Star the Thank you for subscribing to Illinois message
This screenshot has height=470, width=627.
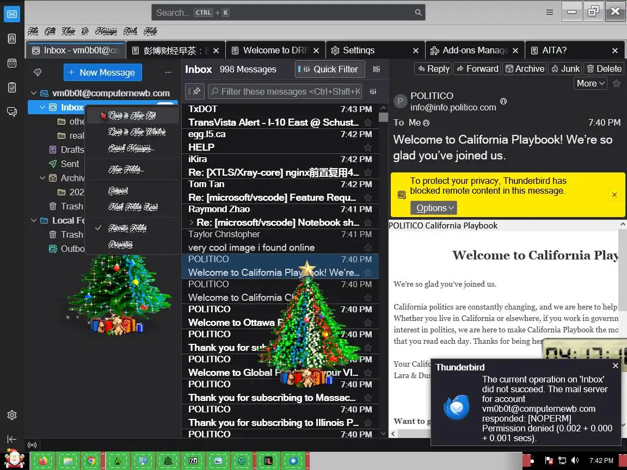tap(368, 423)
